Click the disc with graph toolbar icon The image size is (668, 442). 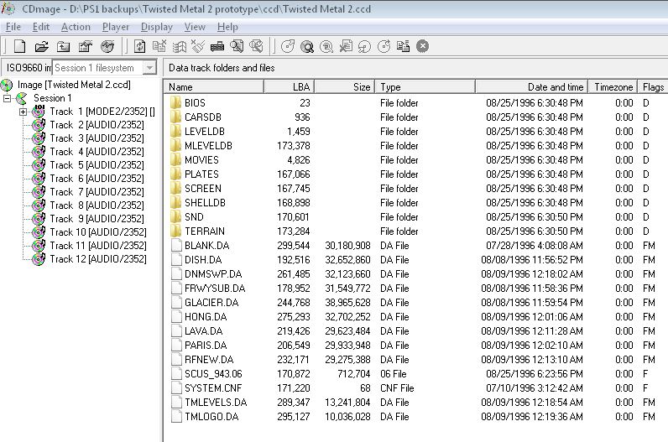tap(107, 46)
